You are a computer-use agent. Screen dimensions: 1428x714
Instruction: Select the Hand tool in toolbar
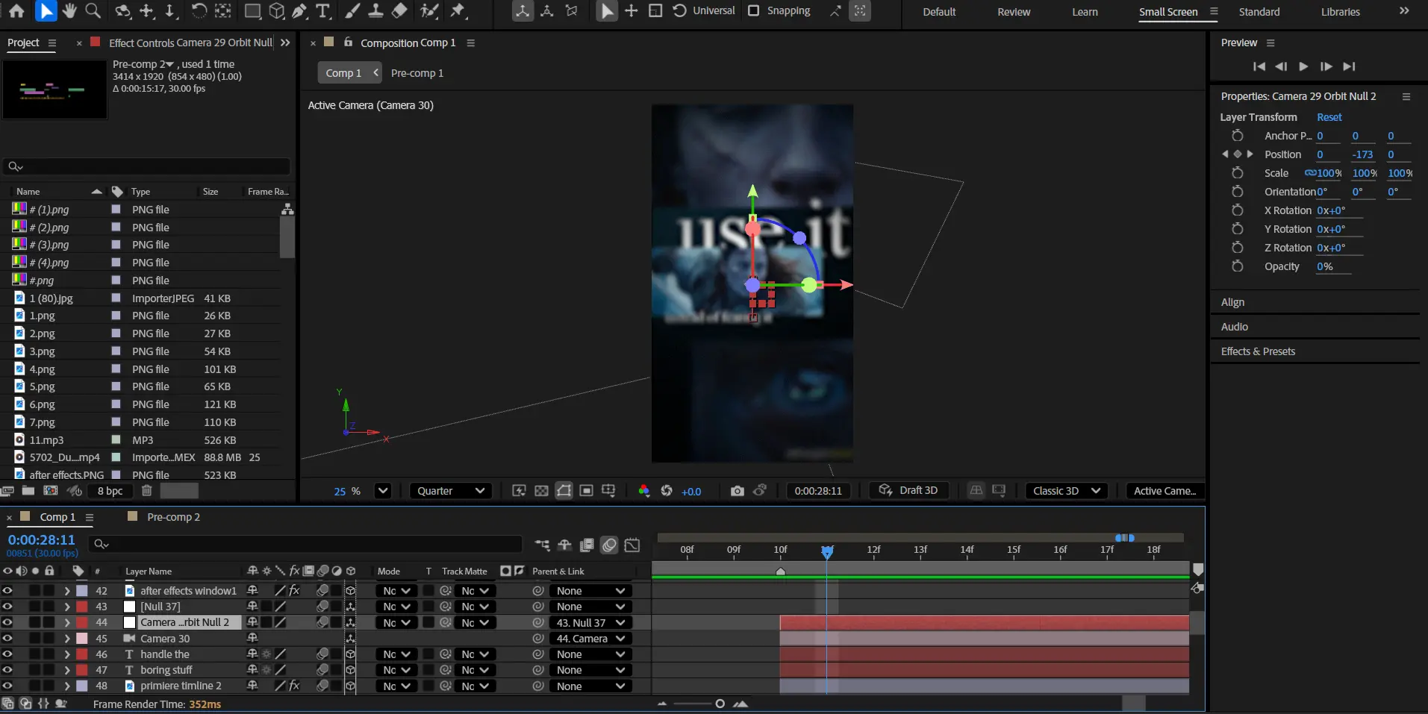(x=69, y=10)
